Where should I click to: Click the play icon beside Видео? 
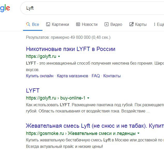[x=107, y=24]
